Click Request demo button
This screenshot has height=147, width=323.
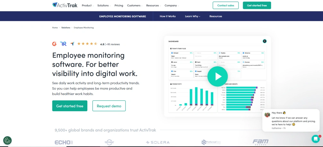[x=109, y=106]
